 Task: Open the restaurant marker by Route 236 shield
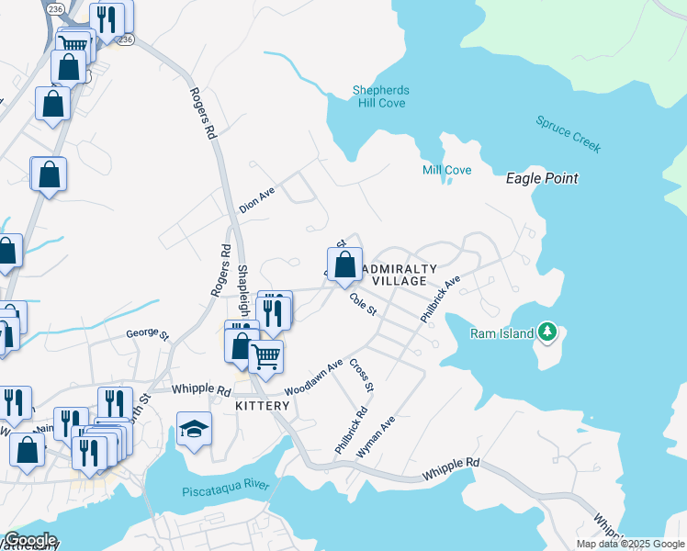107,23
